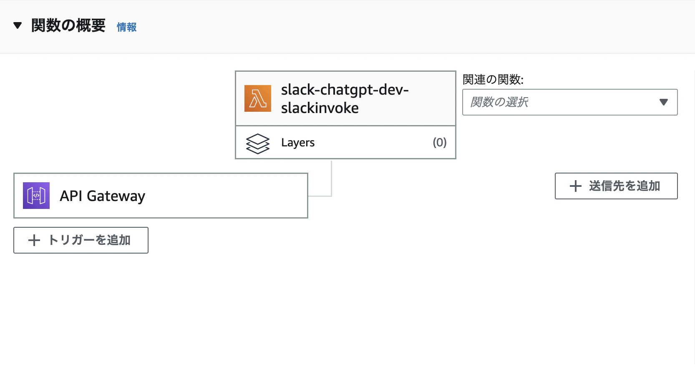Image resolution: width=695 pixels, height=377 pixels.
Task: Click the stacked Layers icon
Action: (258, 143)
